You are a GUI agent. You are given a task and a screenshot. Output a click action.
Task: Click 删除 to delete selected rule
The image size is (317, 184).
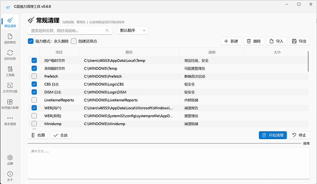pyautogui.click(x=254, y=41)
